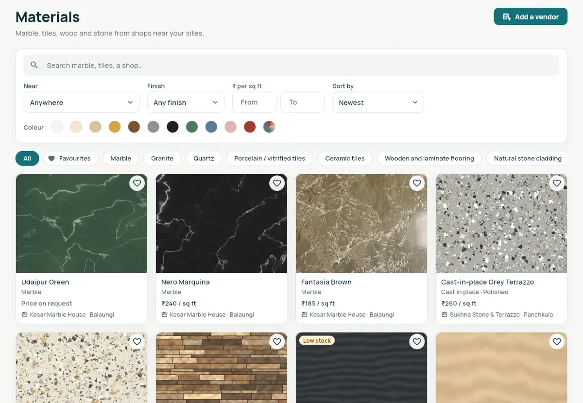Click the ₹260 / sq ft price
The width and height of the screenshot is (583, 403).
459,303
